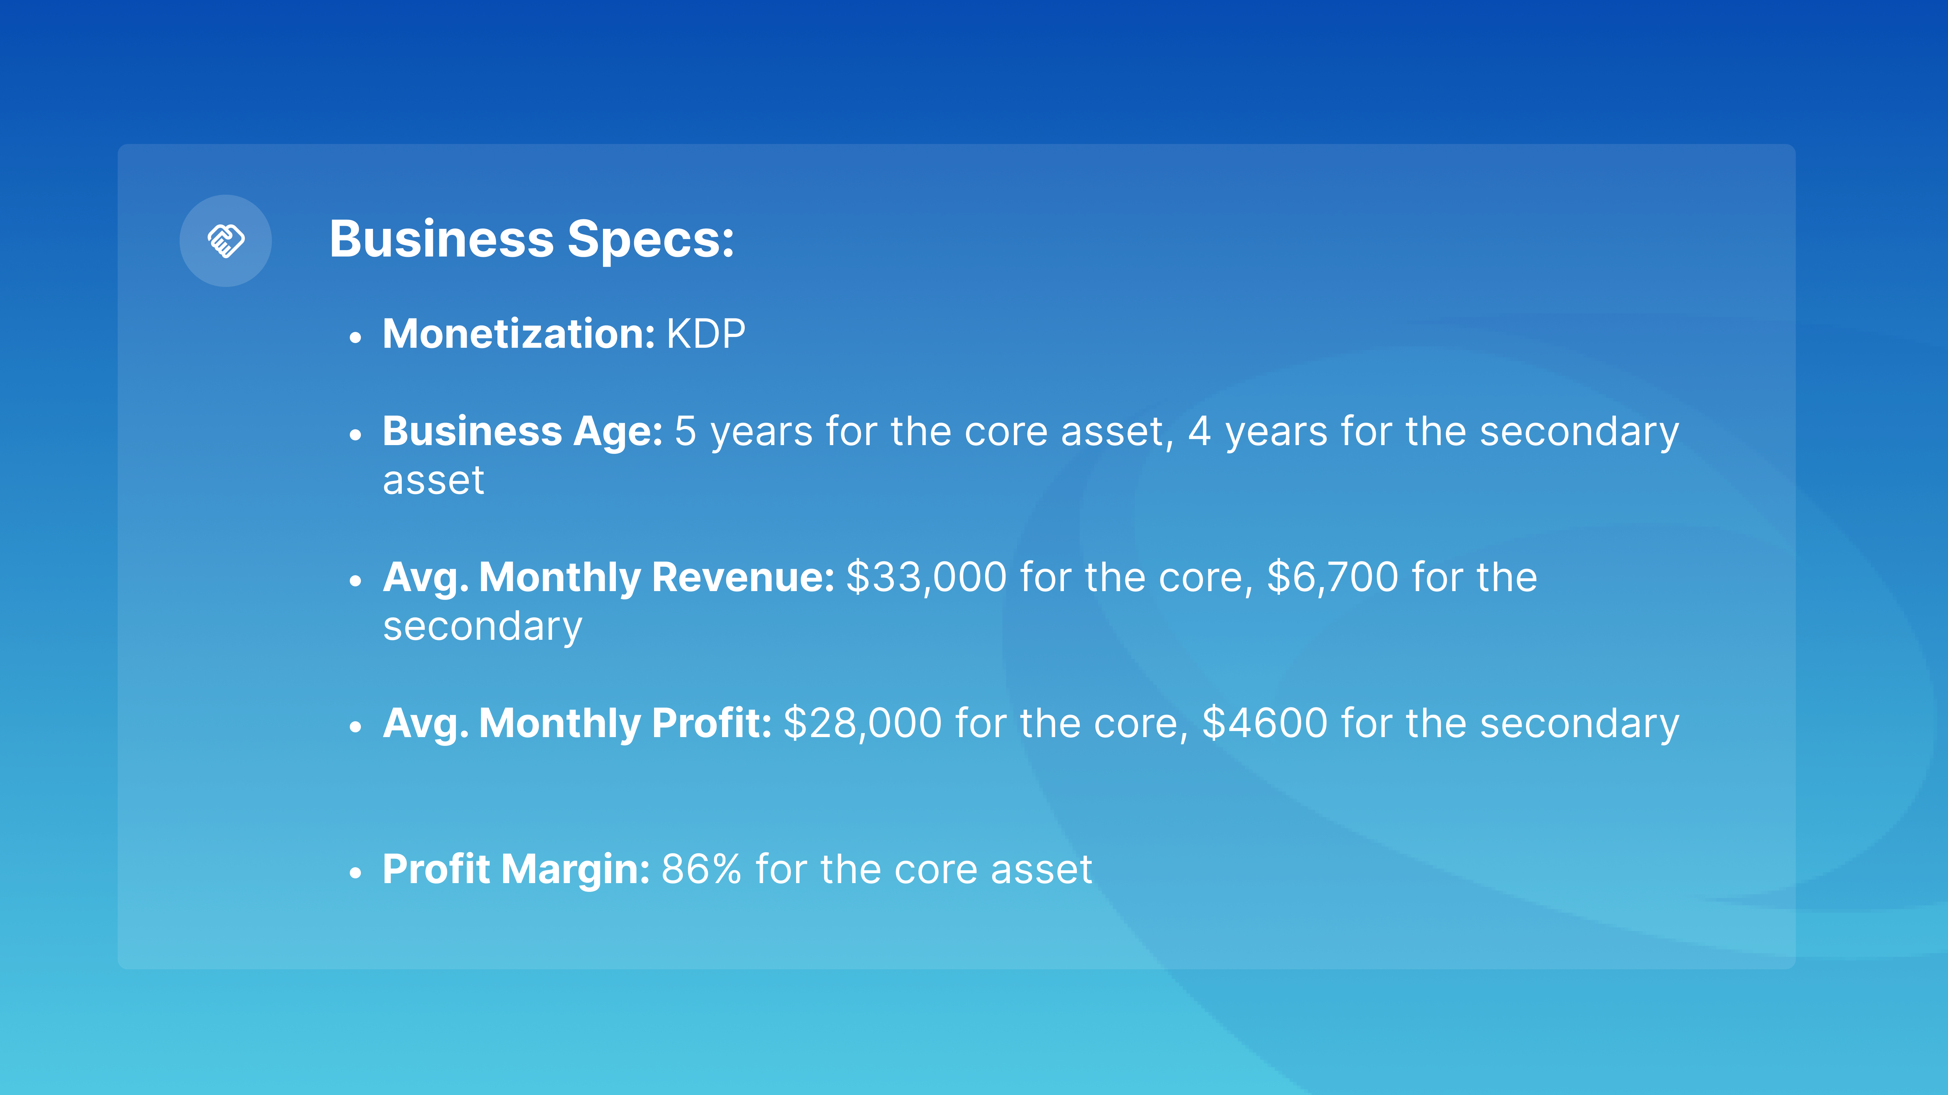Click "5 years for the core asset"

[x=923, y=432]
